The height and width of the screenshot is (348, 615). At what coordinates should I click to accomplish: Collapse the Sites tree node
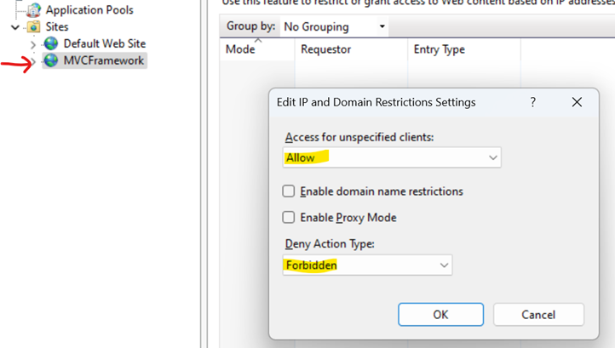[x=15, y=27]
